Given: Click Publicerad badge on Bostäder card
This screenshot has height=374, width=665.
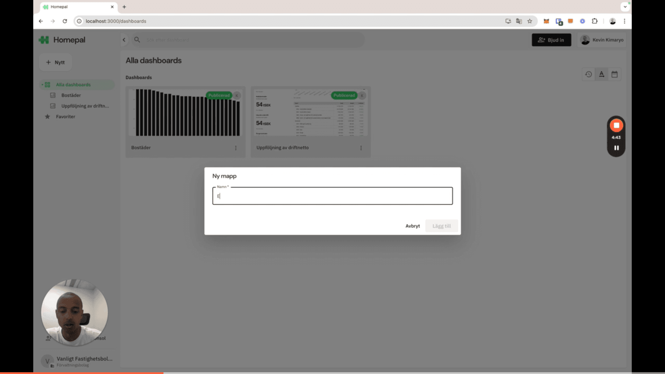Looking at the screenshot, I should (x=219, y=95).
